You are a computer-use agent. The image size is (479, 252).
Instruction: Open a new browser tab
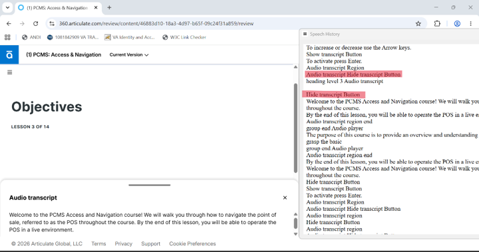pyautogui.click(x=109, y=7)
